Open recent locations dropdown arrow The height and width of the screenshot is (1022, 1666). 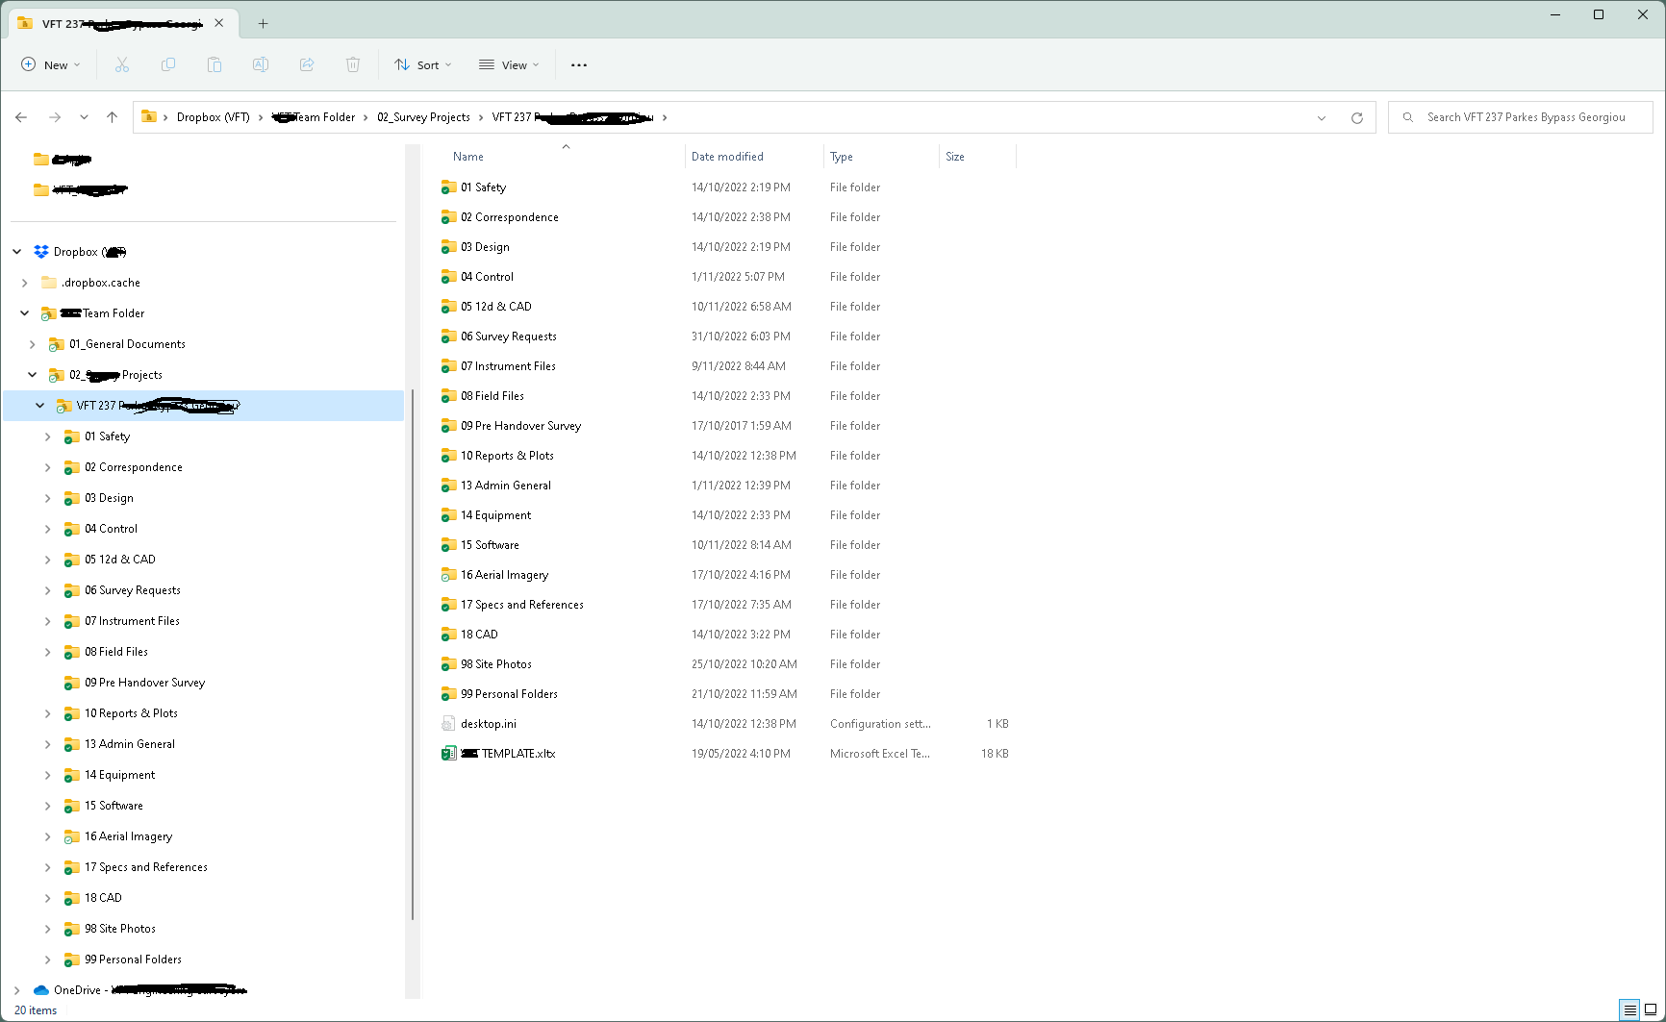84,117
